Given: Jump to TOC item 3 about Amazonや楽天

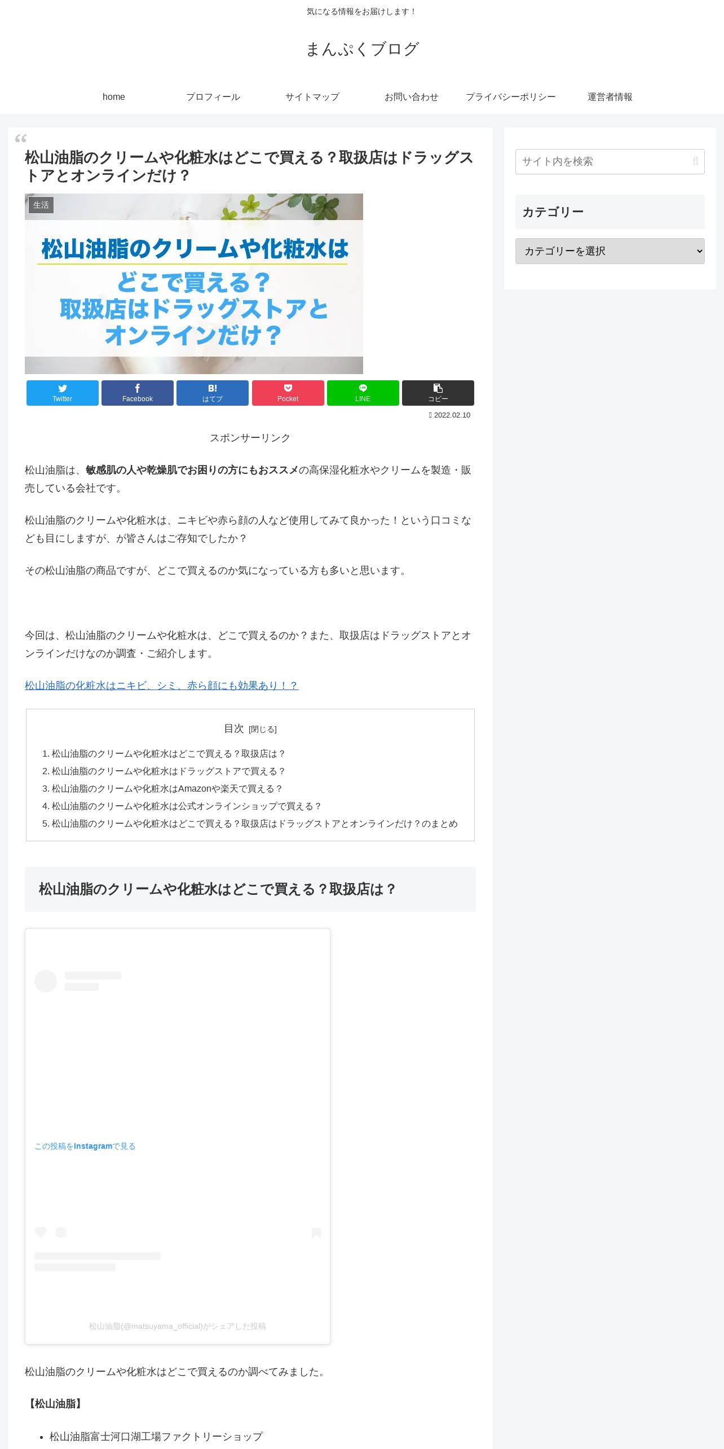Looking at the screenshot, I should [x=167, y=789].
